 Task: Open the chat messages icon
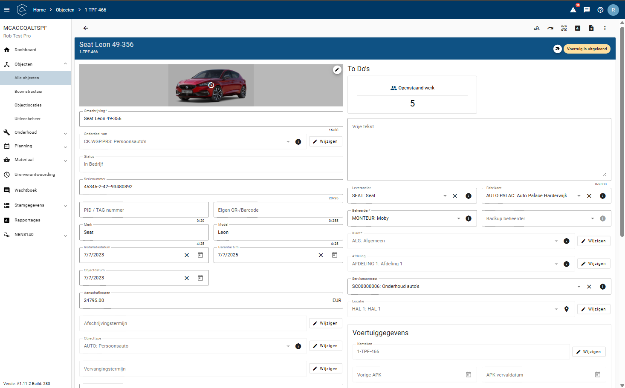[x=587, y=10]
